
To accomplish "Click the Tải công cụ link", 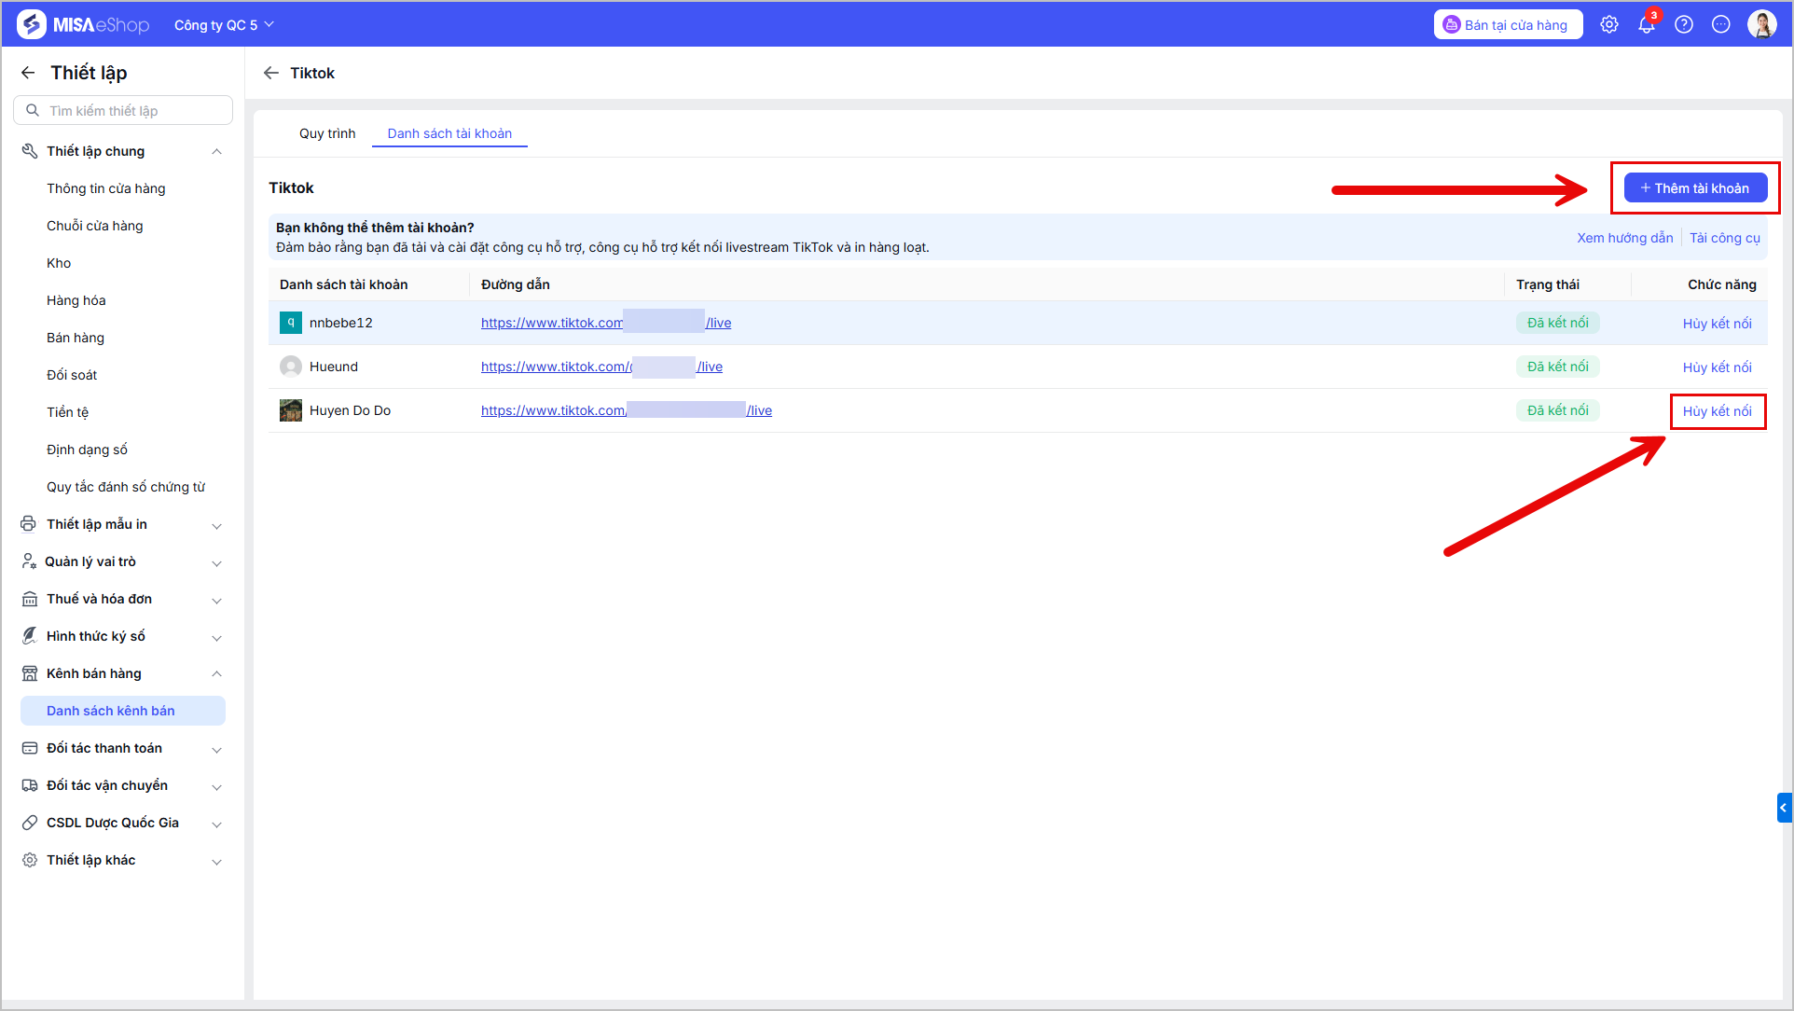I will [x=1724, y=238].
